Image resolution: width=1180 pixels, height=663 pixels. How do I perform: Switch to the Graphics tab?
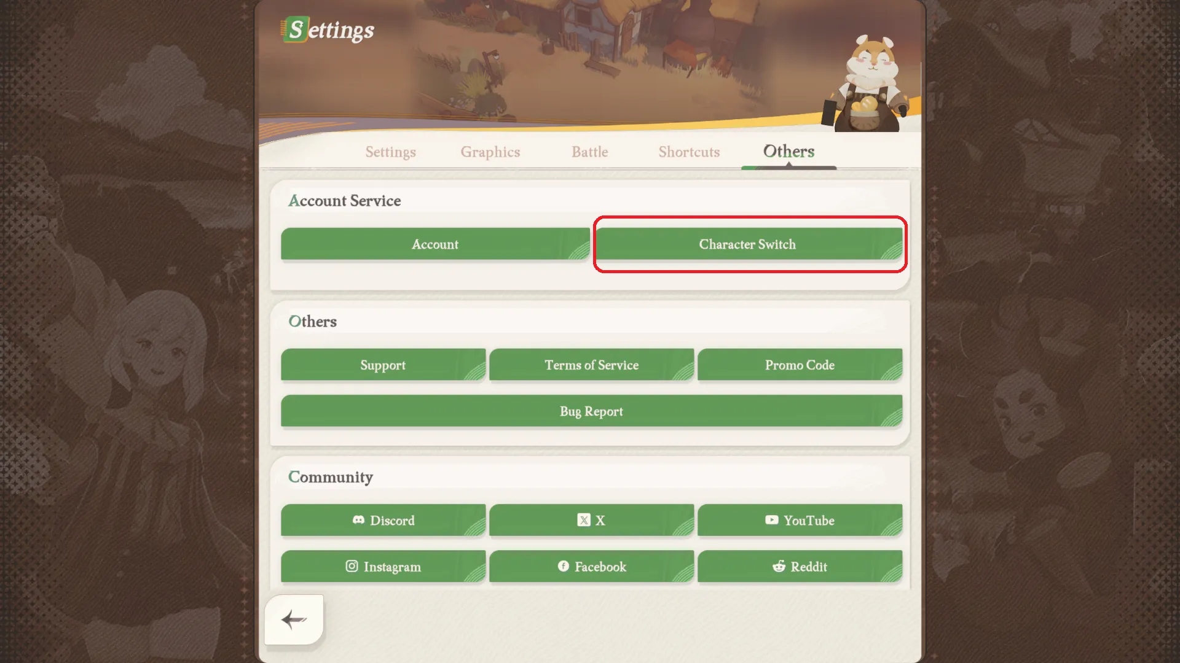pos(490,152)
